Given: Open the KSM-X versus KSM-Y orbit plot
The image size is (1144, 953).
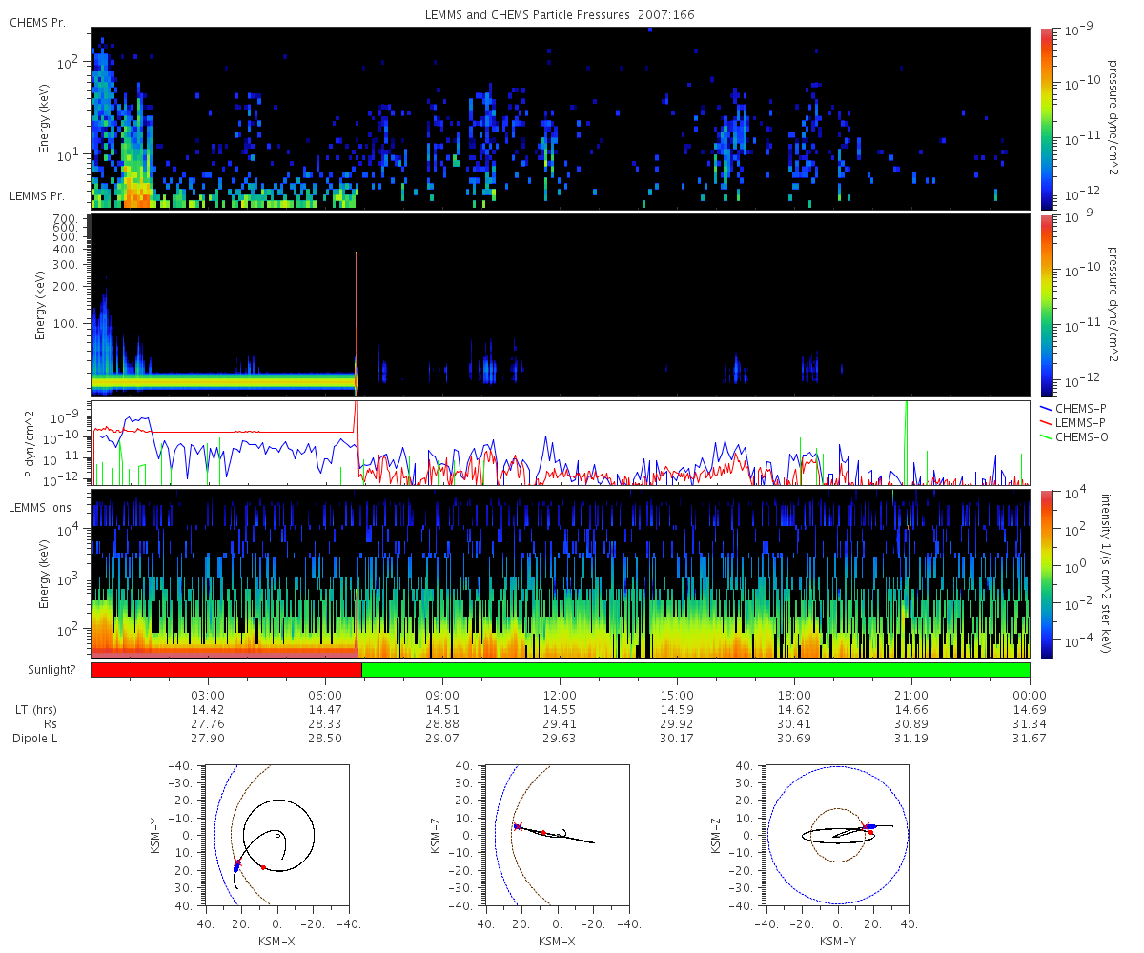Looking at the screenshot, I should (x=276, y=835).
